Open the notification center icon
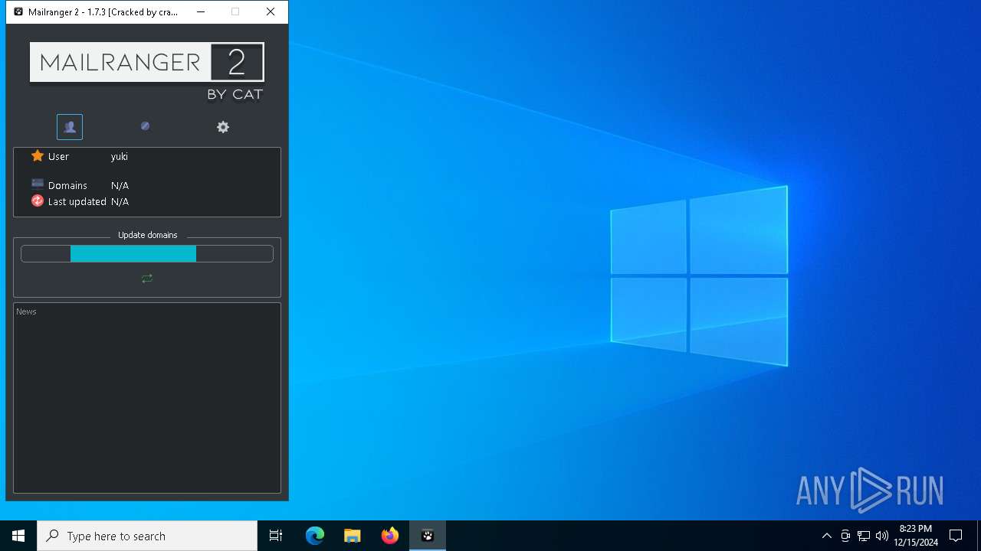The image size is (981, 551). [x=956, y=536]
